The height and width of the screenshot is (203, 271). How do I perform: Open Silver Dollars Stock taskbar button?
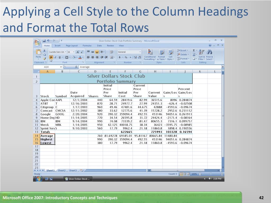[78, 179]
